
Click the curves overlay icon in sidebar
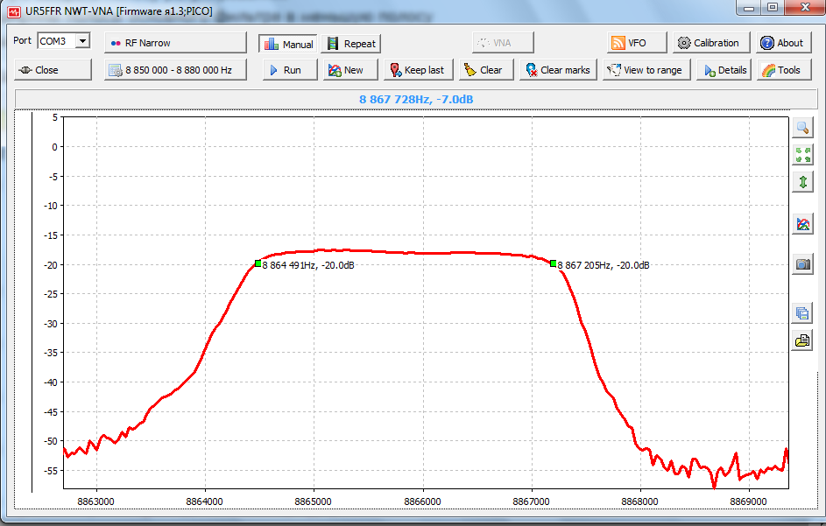802,224
